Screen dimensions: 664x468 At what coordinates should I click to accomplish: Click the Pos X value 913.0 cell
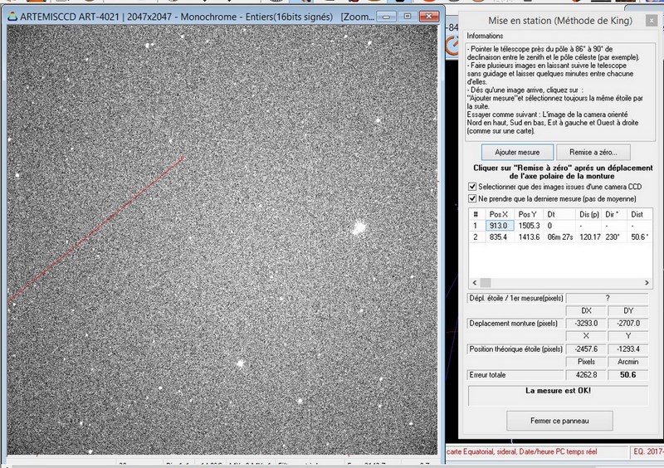pos(498,226)
